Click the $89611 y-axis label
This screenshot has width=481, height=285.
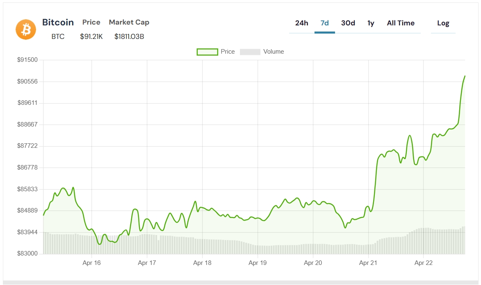pyautogui.click(x=27, y=103)
